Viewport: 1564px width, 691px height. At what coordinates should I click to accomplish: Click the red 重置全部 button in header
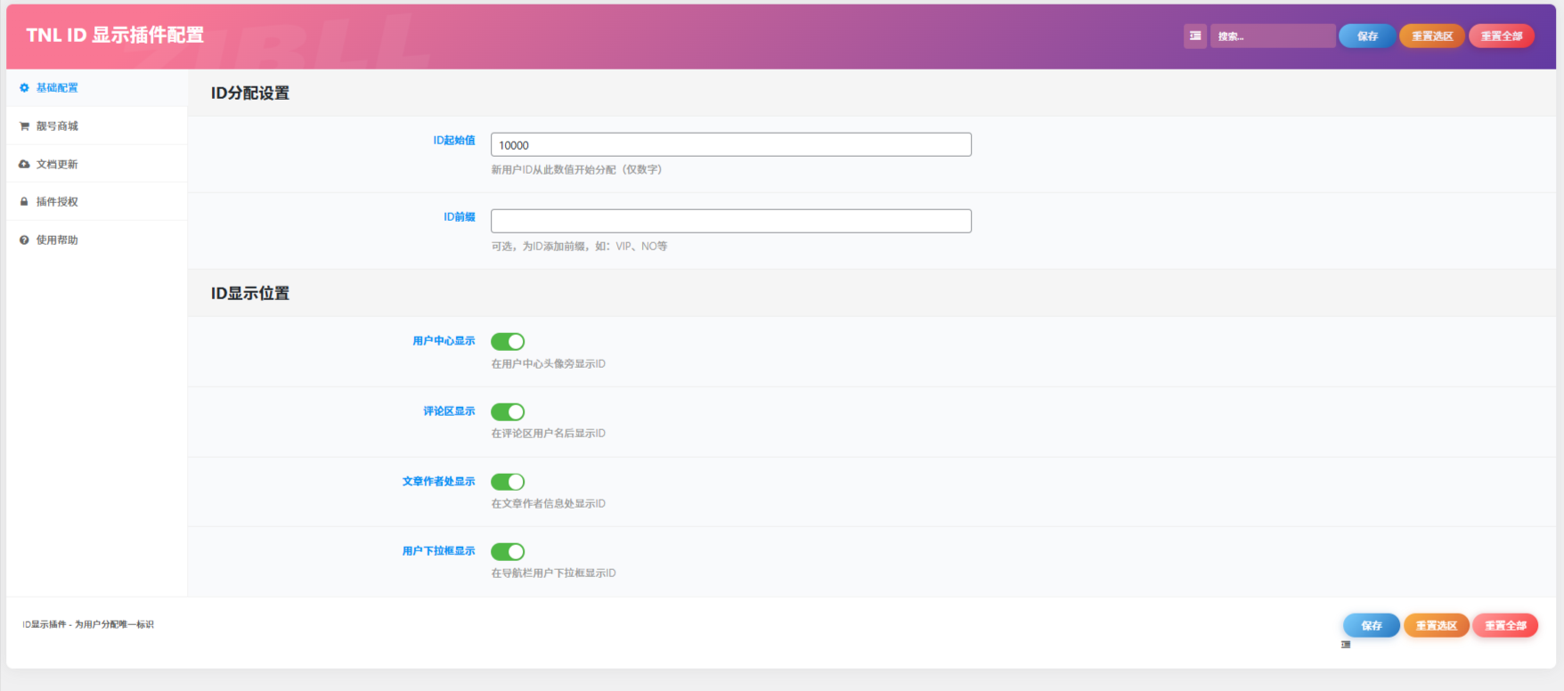click(1502, 37)
